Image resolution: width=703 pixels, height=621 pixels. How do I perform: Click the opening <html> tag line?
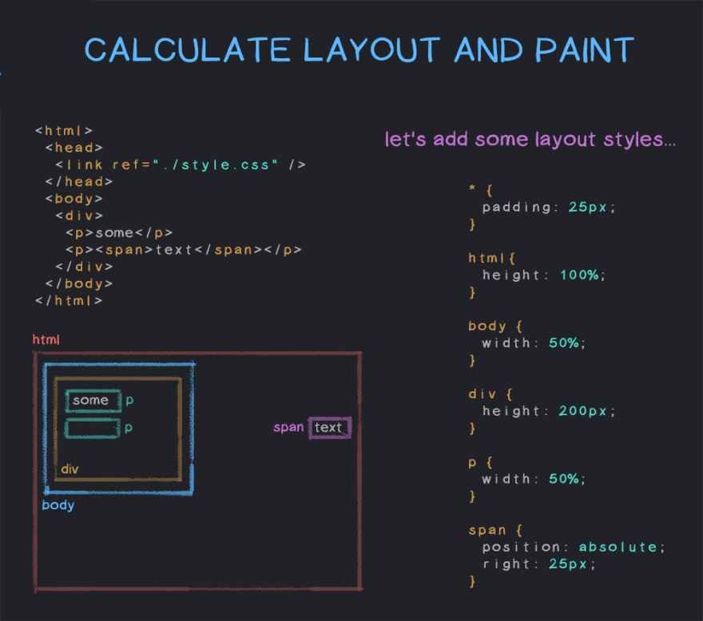point(64,131)
